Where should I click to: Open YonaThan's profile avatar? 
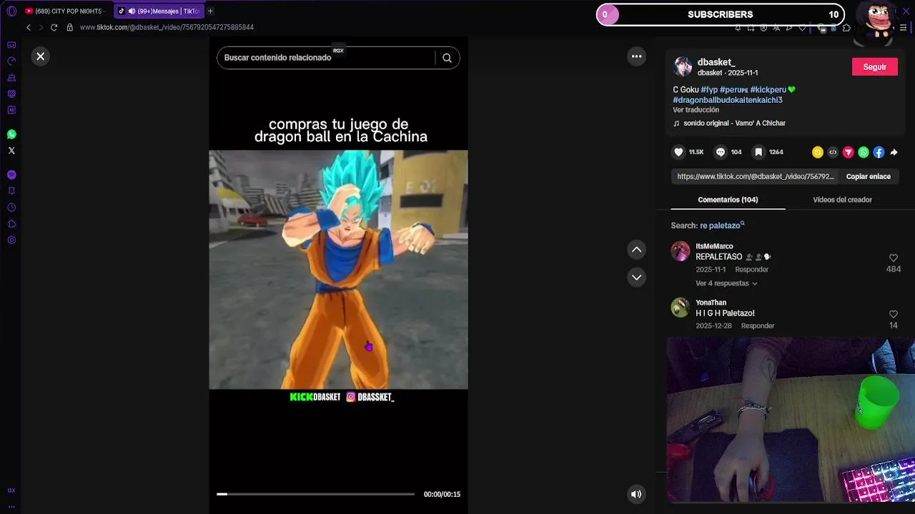tap(681, 308)
